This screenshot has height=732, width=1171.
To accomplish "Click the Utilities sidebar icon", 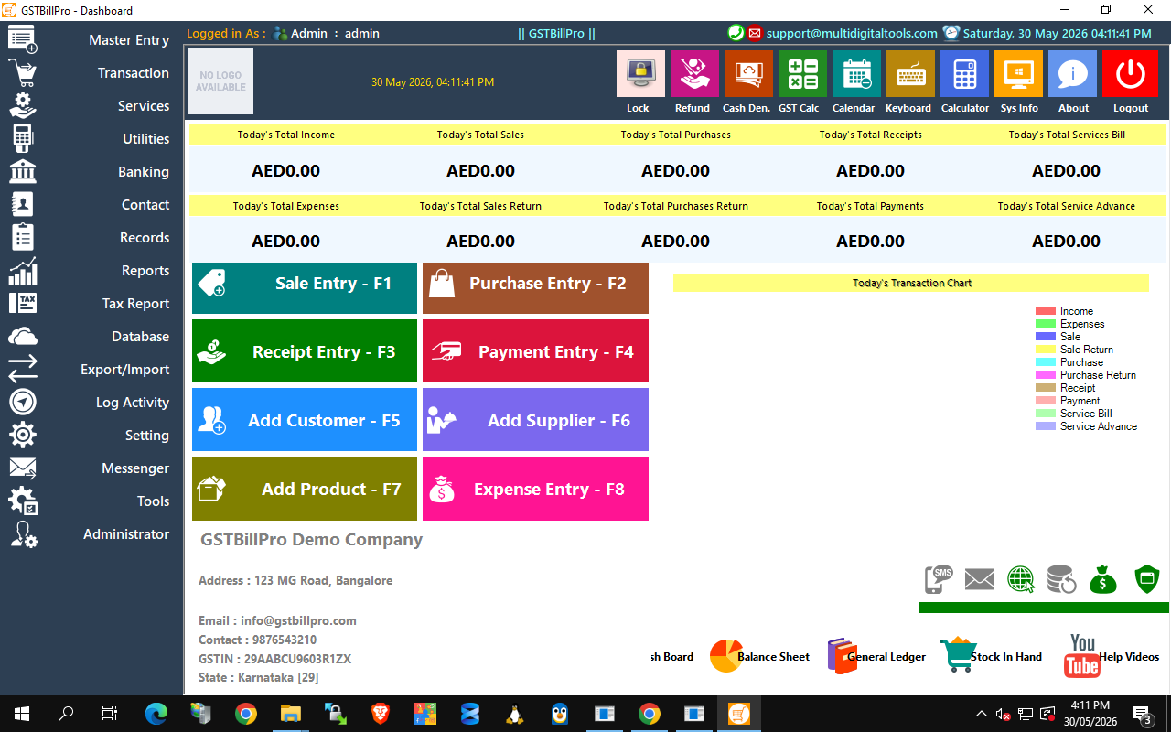I will (22, 138).
